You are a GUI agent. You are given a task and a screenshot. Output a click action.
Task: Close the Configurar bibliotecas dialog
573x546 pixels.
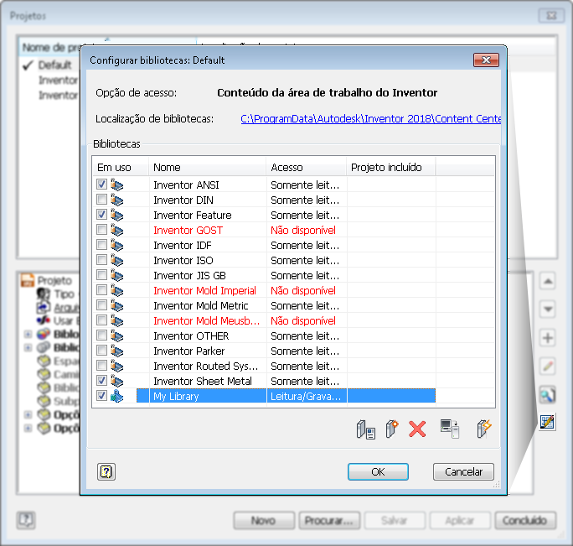[486, 60]
